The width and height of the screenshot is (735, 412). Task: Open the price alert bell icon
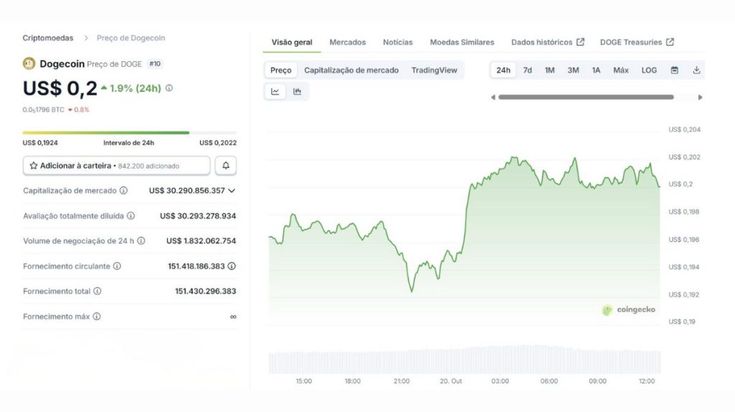tap(226, 166)
